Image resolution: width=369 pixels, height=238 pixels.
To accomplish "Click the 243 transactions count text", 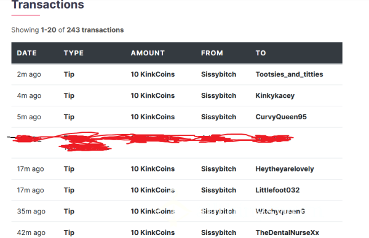I will point(95,30).
